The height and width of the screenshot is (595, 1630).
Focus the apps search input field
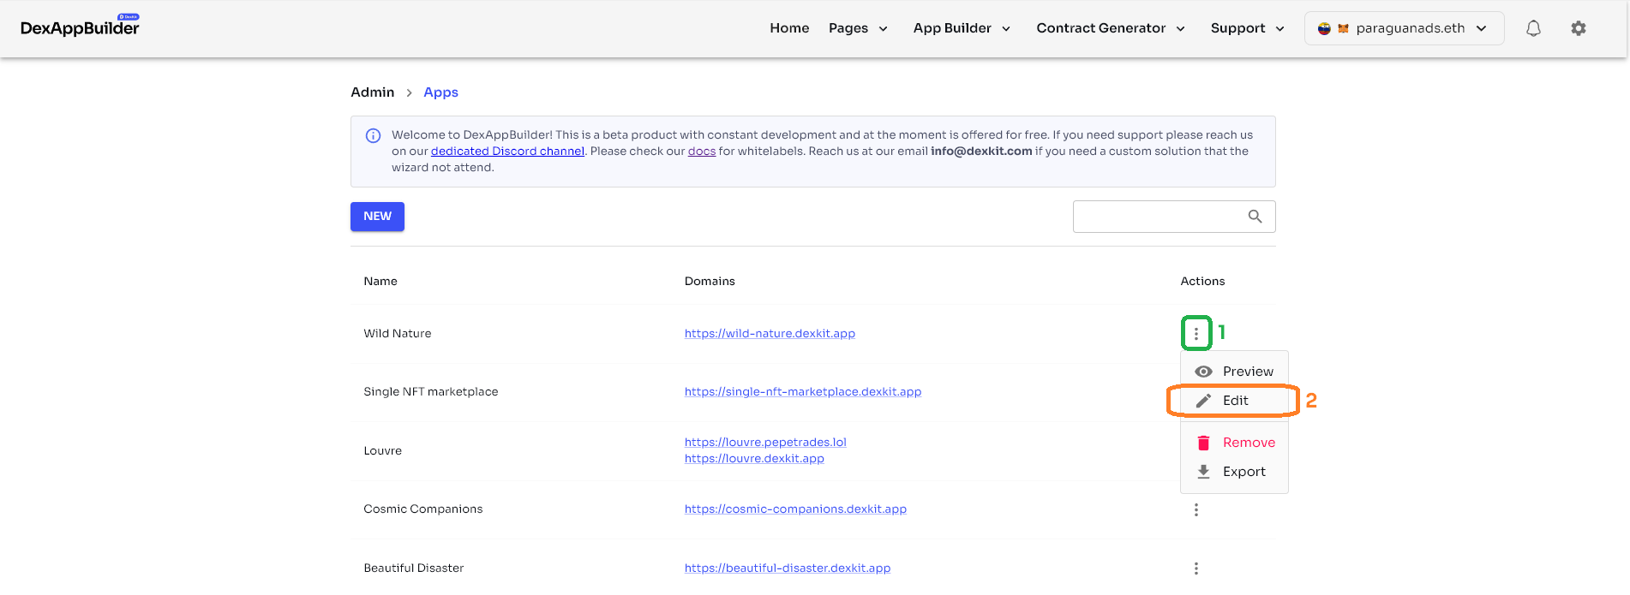(x=1157, y=217)
